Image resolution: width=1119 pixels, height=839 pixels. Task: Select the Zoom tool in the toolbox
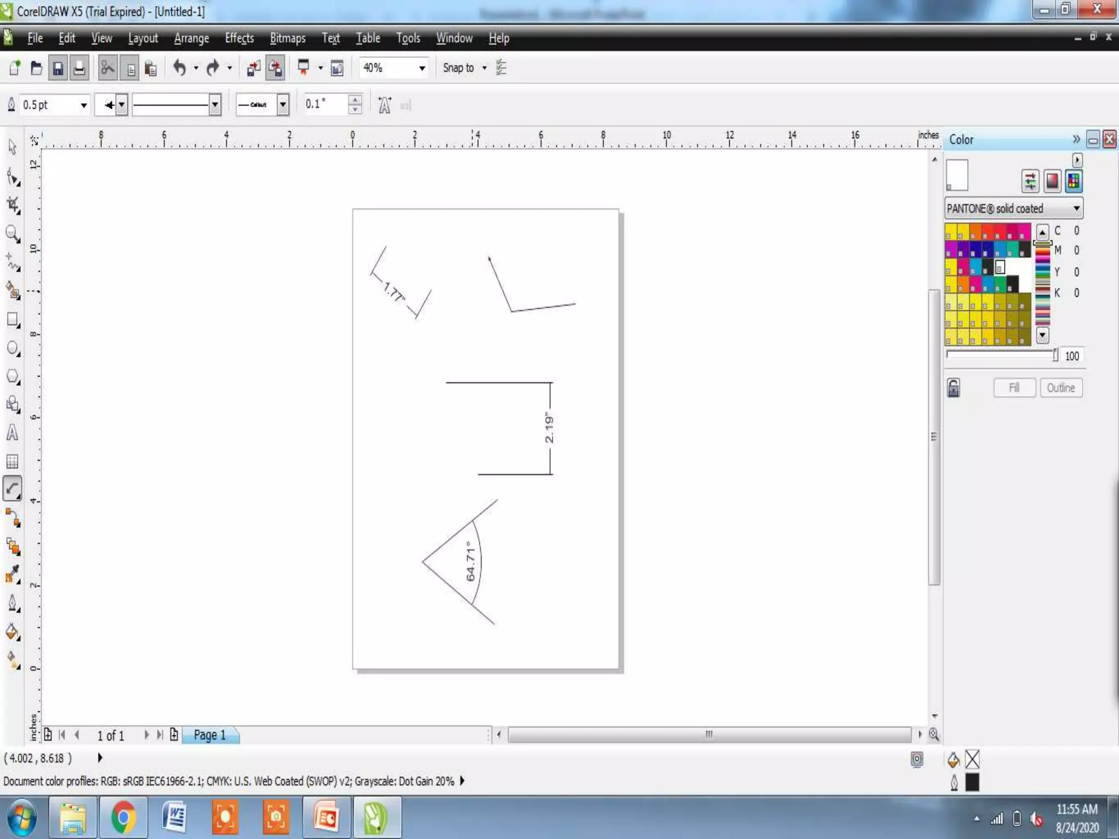(x=12, y=234)
